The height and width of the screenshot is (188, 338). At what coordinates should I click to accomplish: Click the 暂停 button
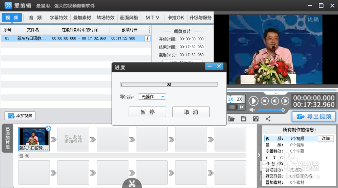[x=147, y=112]
